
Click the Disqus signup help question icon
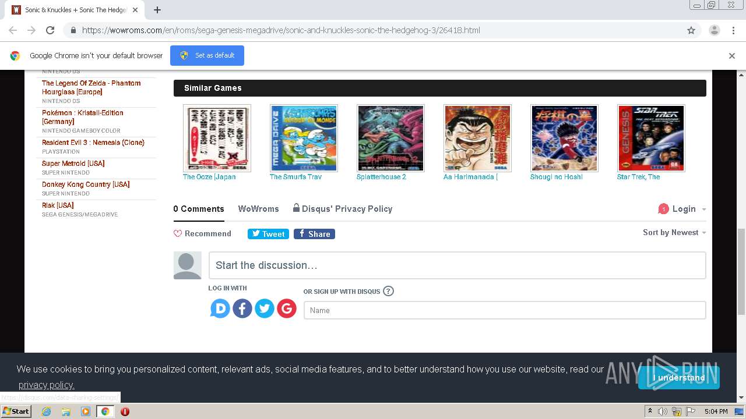click(388, 291)
